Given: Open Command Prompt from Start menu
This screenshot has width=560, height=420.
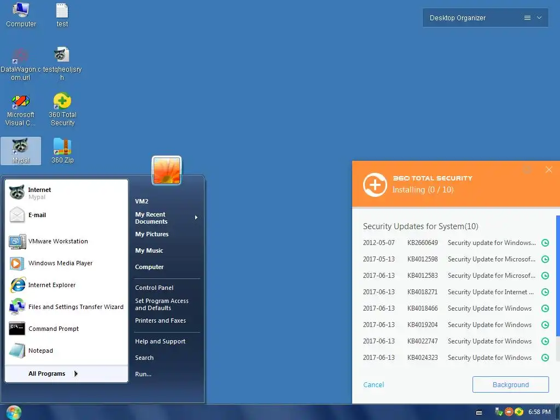Looking at the screenshot, I should click(x=66, y=329).
